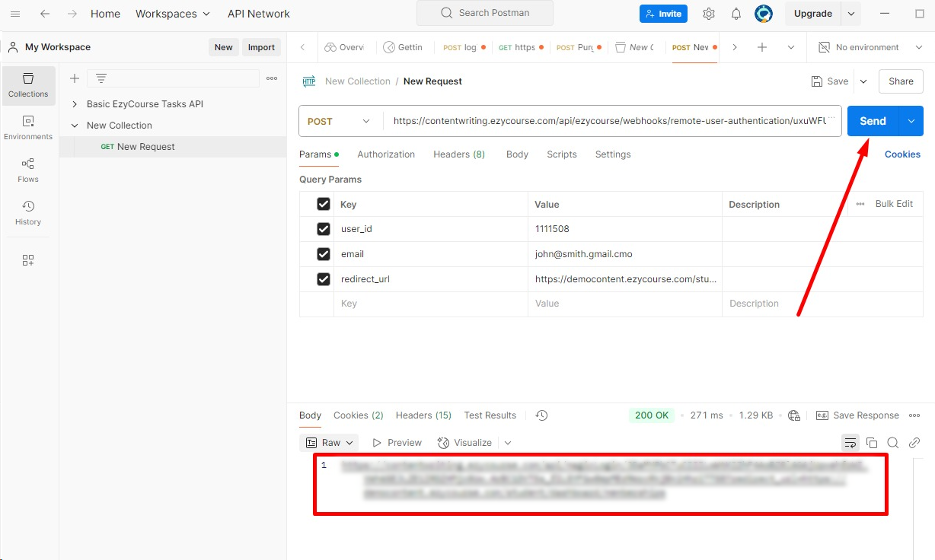This screenshot has width=935, height=560.
Task: Open History in the sidebar
Action: pos(28,213)
